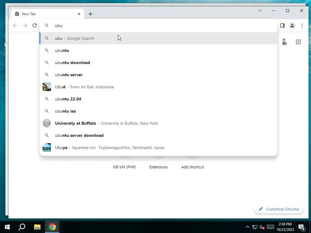Select the New Tab tab
The width and height of the screenshot is (311, 233).
[48, 14]
